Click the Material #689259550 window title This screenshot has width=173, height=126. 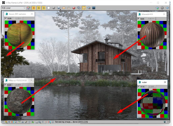18,81
